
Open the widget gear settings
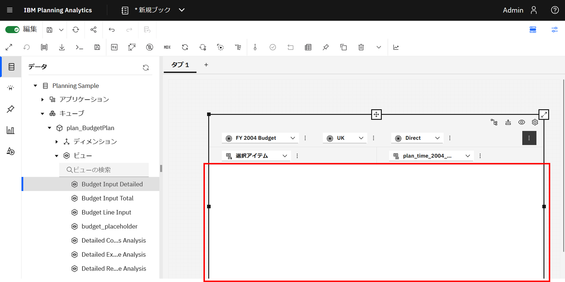coord(535,122)
